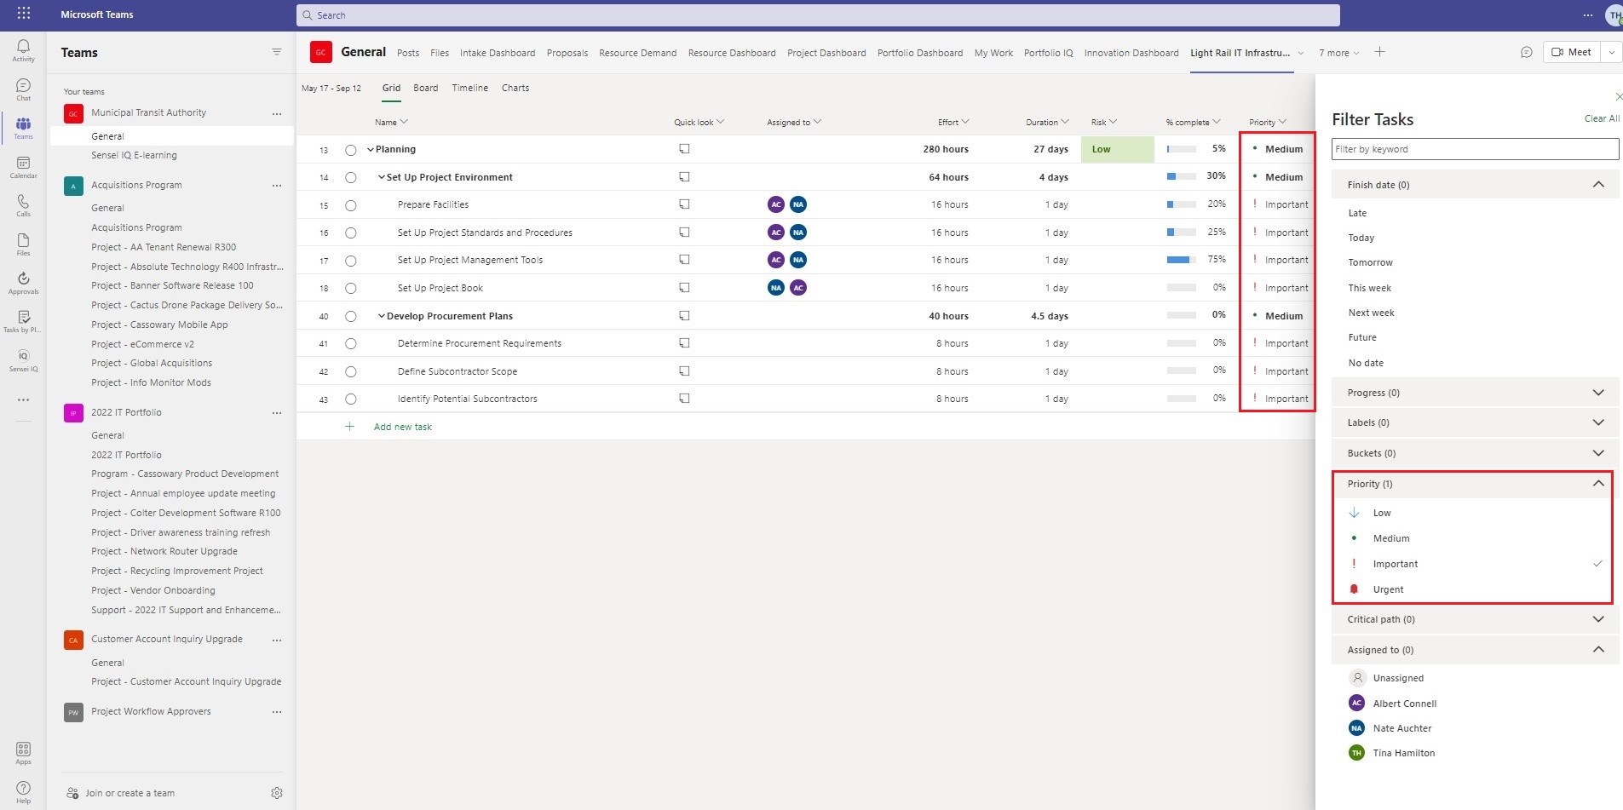Open Quick look for Set Up Project Book

pyautogui.click(x=684, y=288)
